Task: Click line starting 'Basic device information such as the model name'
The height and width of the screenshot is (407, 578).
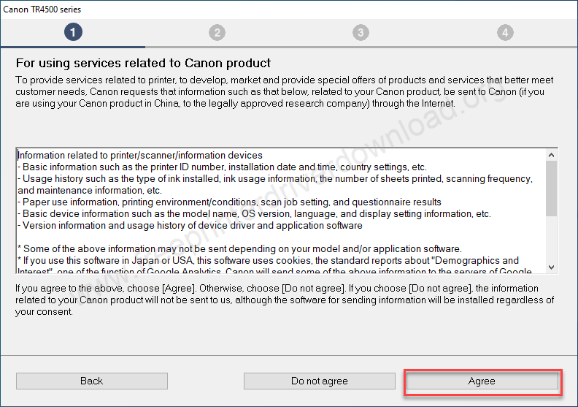Action: pyautogui.click(x=255, y=214)
